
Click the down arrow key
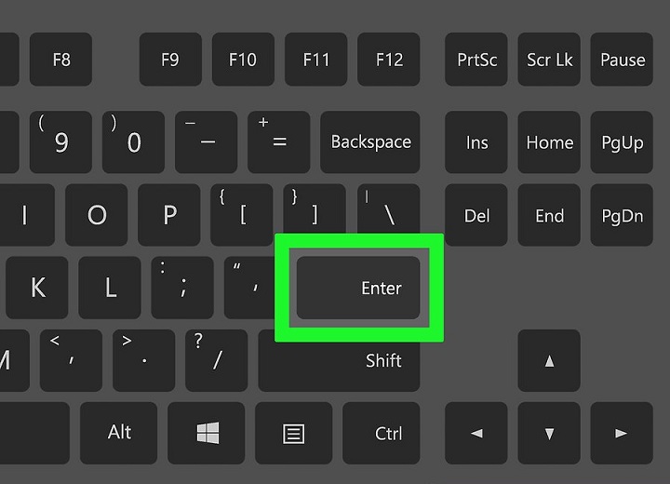point(549,433)
